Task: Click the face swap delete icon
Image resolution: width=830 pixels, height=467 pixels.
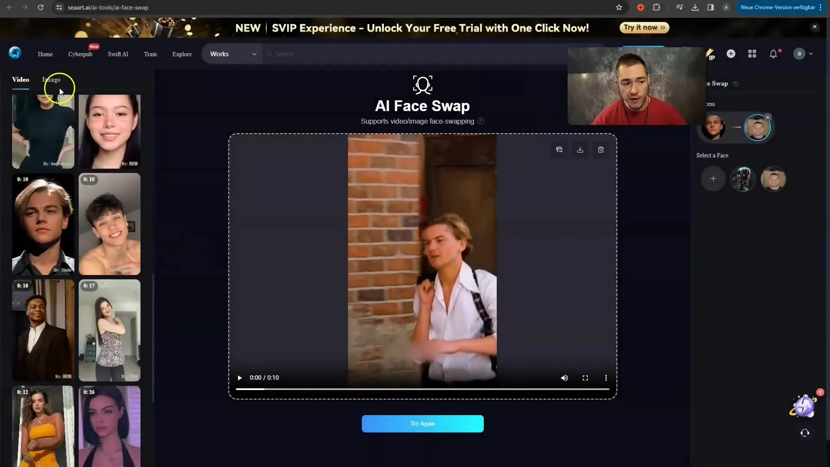Action: (x=601, y=149)
